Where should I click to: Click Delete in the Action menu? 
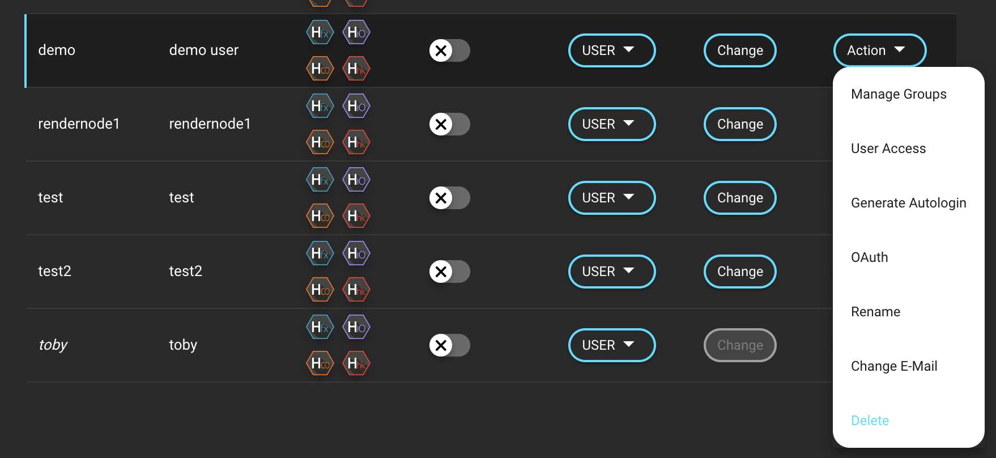pyautogui.click(x=870, y=421)
